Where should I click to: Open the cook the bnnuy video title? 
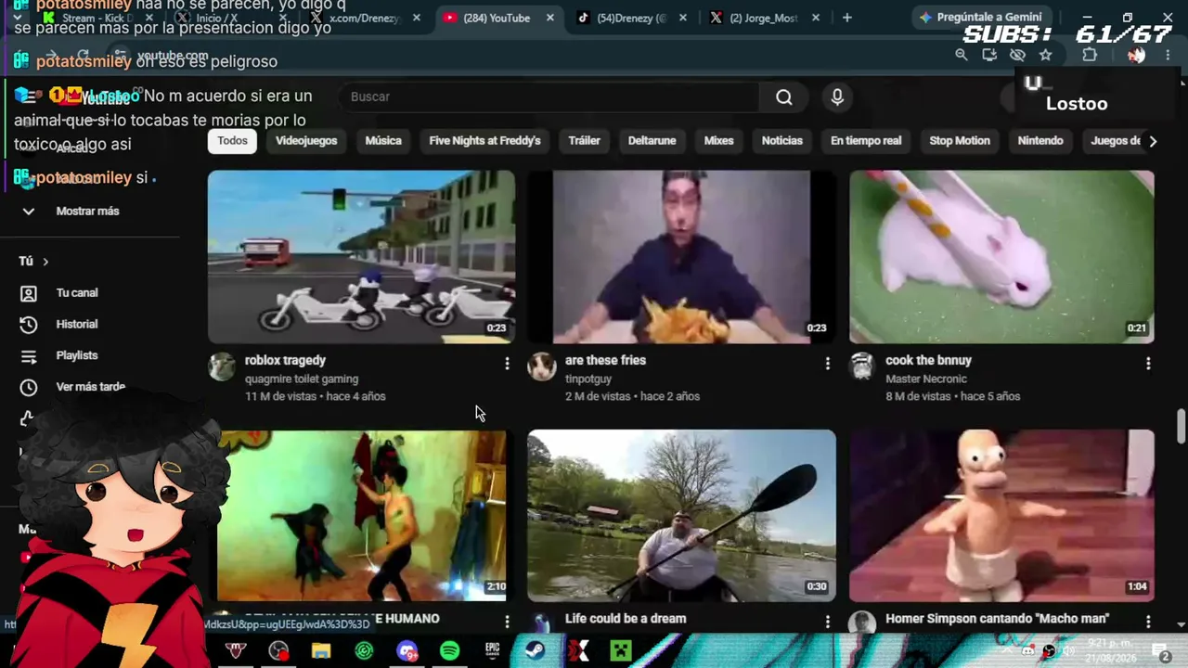pyautogui.click(x=928, y=360)
